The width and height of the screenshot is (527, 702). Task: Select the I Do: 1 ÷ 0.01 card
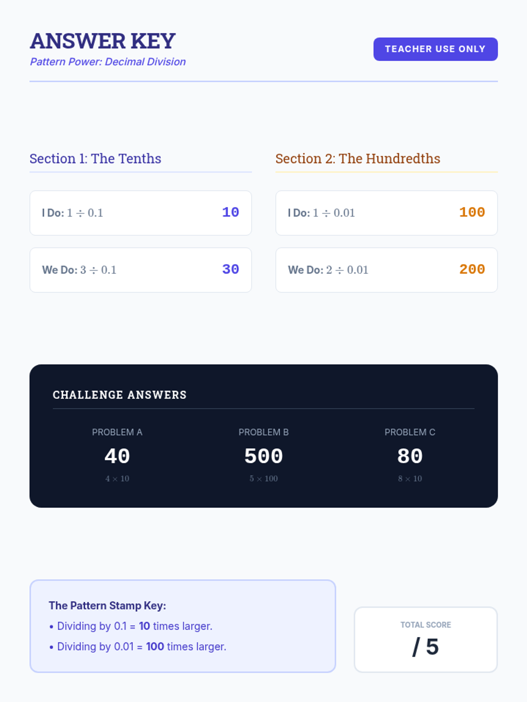[x=386, y=213]
